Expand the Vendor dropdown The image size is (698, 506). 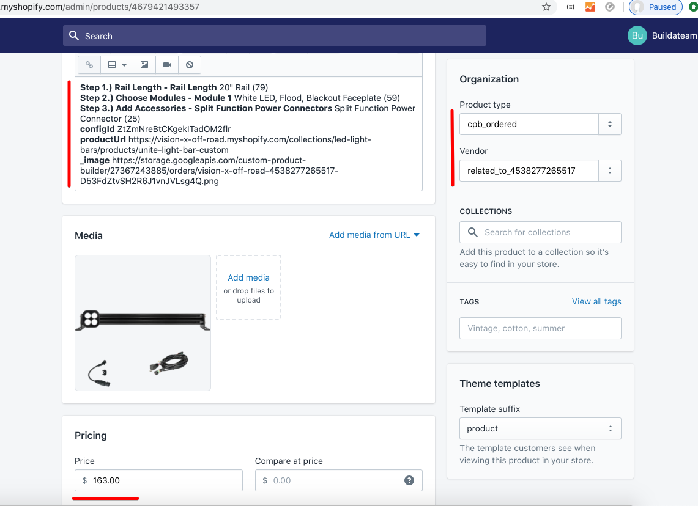(609, 170)
